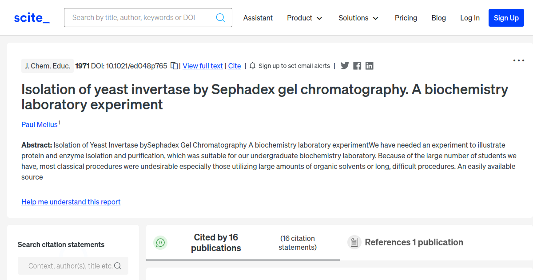Open the Cite dialog
This screenshot has height=280, width=533.
[235, 66]
